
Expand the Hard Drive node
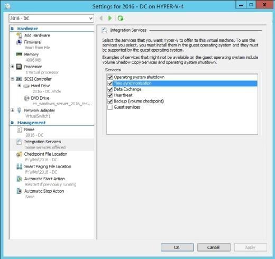[20, 86]
